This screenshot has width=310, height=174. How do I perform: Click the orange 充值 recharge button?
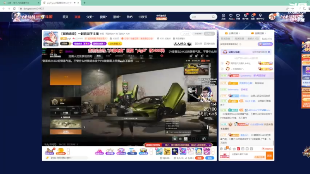199,158
